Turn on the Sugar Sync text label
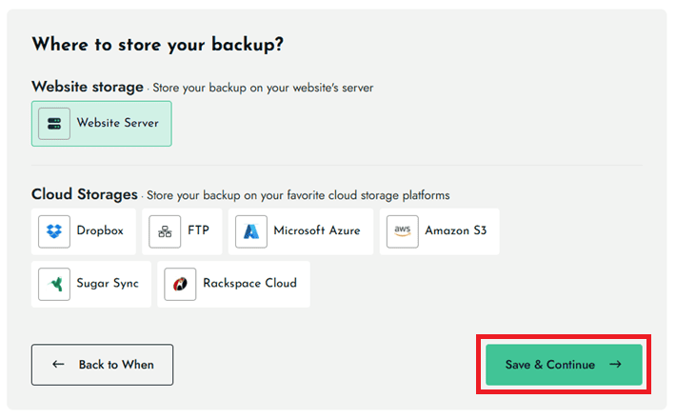Viewport: 676px width, 419px height. 108,284
